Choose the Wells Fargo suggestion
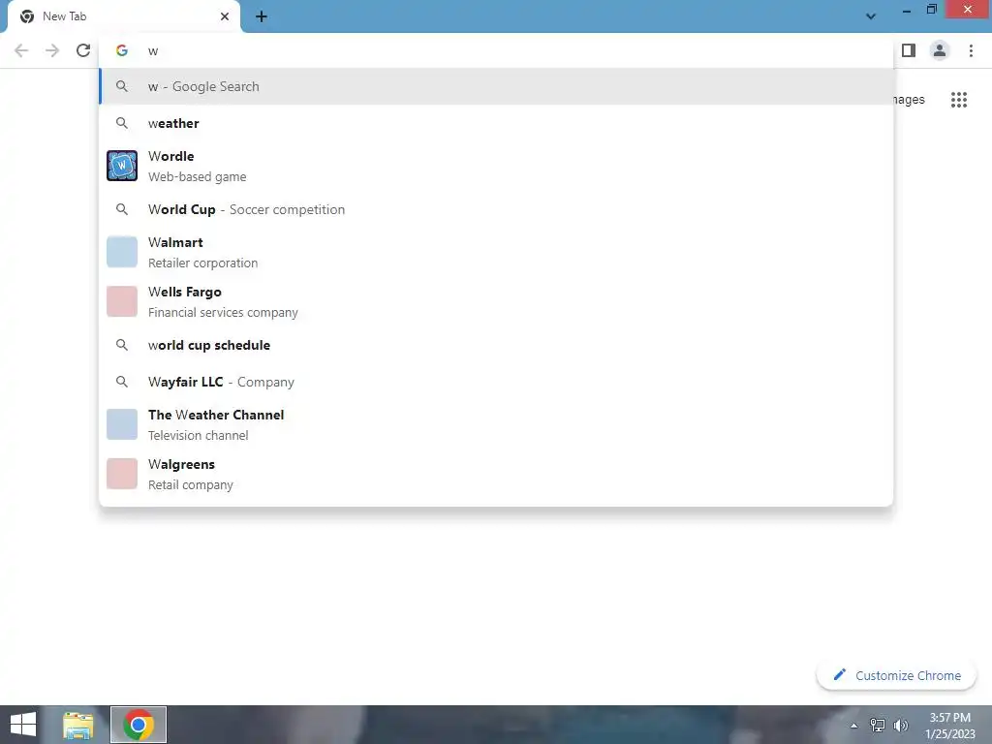Screen dimensions: 992x744 coord(496,301)
